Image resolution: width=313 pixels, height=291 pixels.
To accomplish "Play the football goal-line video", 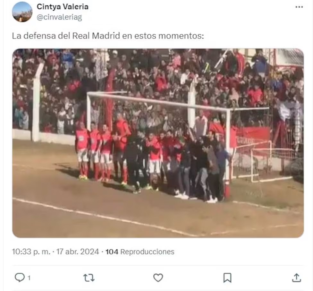I will click(158, 143).
